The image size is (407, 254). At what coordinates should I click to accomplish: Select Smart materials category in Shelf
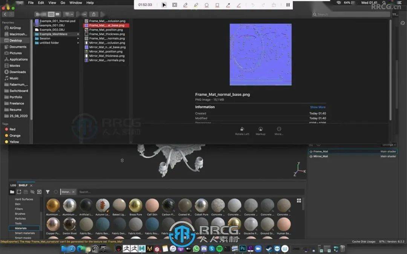tap(25, 233)
